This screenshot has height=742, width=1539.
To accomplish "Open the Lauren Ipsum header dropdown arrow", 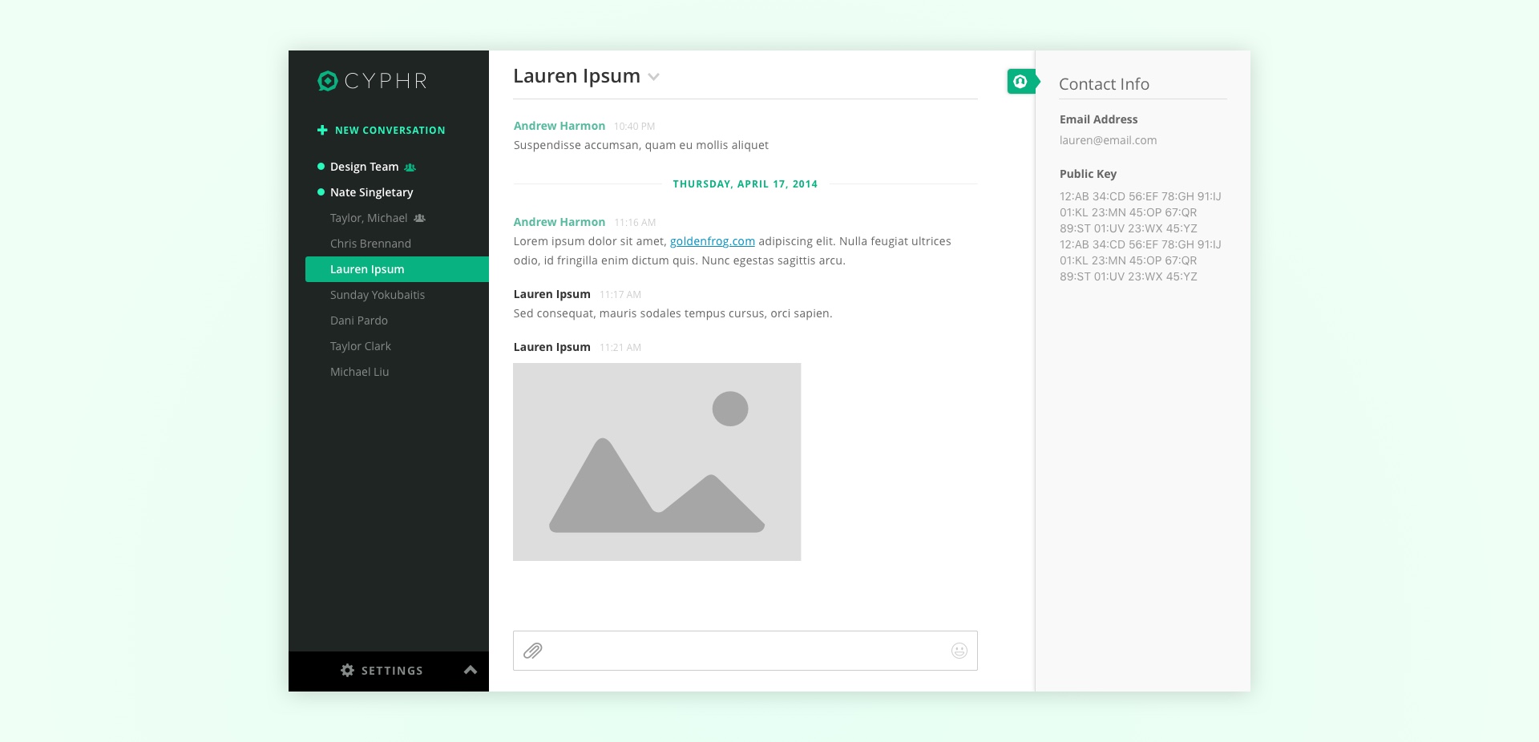I will point(654,77).
